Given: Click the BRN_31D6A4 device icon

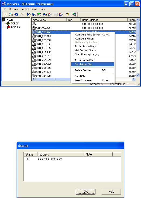Looking at the screenshot, I should point(34,63).
